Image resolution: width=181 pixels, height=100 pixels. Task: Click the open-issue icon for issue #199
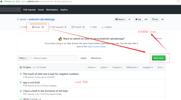[x=21, y=74]
